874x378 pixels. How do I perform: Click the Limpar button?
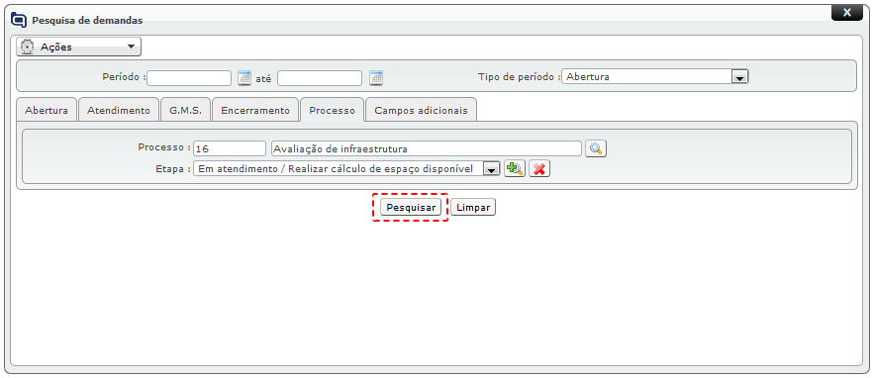point(473,207)
